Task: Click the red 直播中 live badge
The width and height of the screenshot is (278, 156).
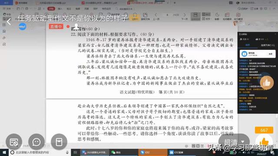Action: point(56,26)
